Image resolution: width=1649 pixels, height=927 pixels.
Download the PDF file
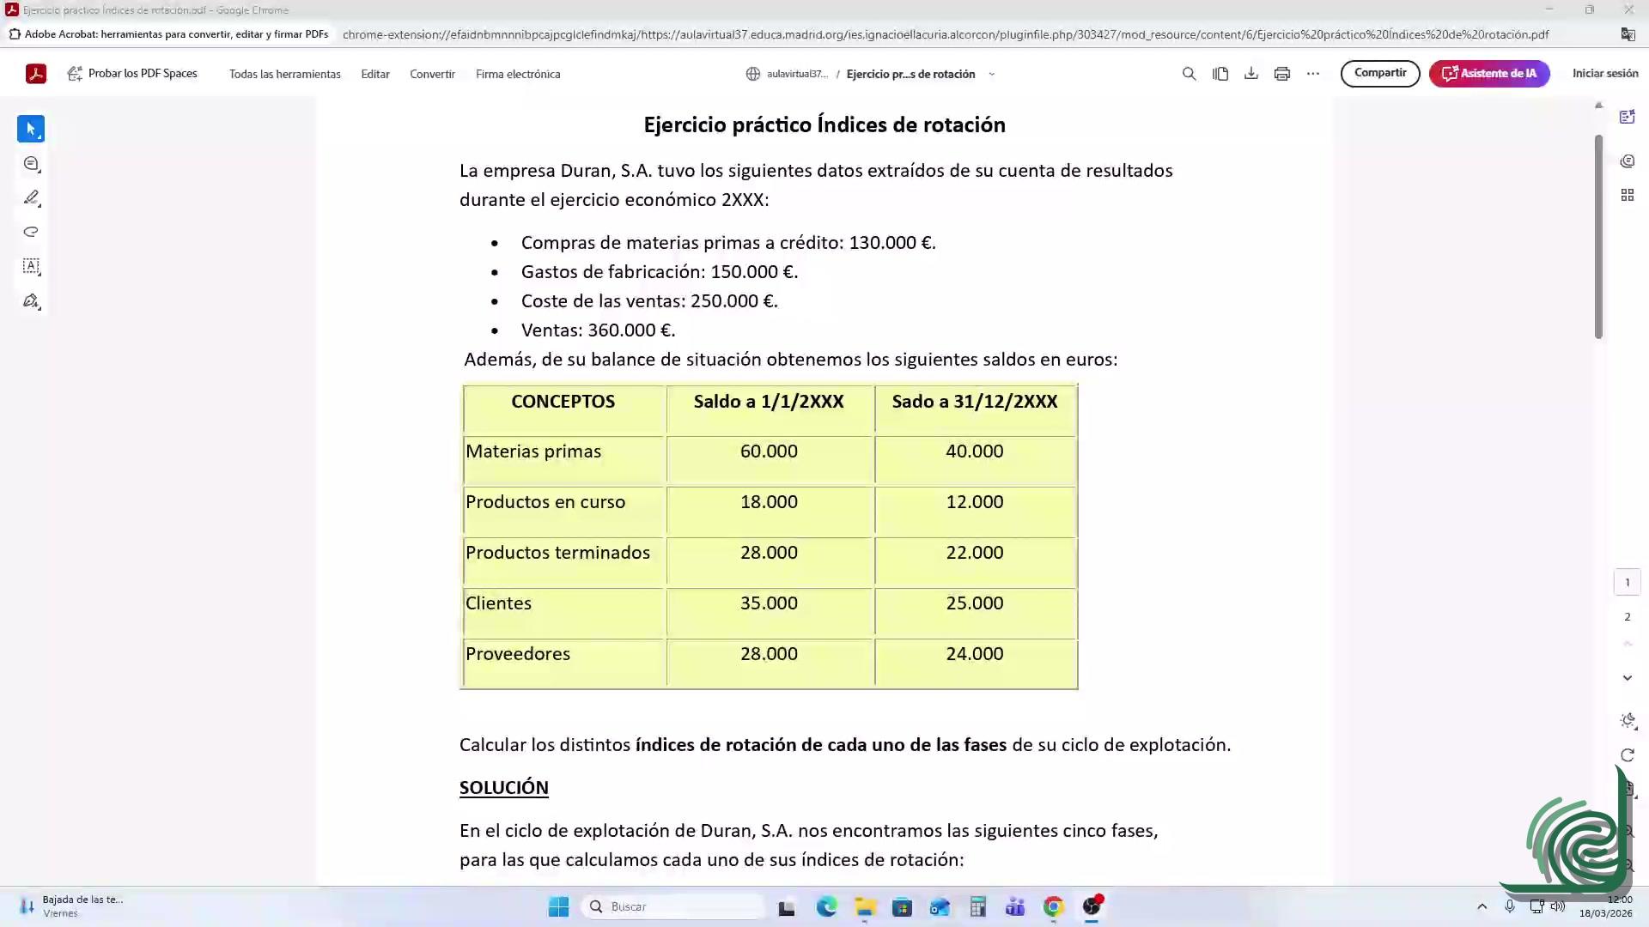click(1250, 74)
